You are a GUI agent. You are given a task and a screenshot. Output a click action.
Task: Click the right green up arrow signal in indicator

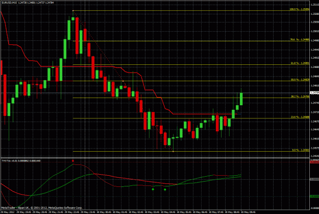(x=165, y=189)
